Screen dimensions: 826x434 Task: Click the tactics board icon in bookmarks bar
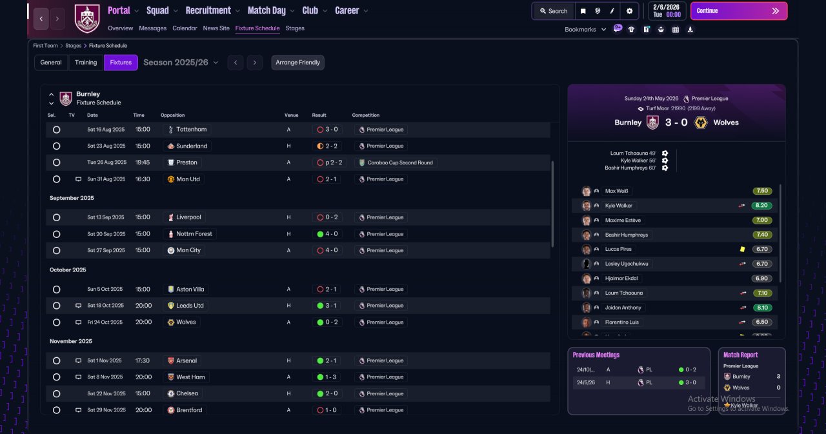click(x=646, y=30)
